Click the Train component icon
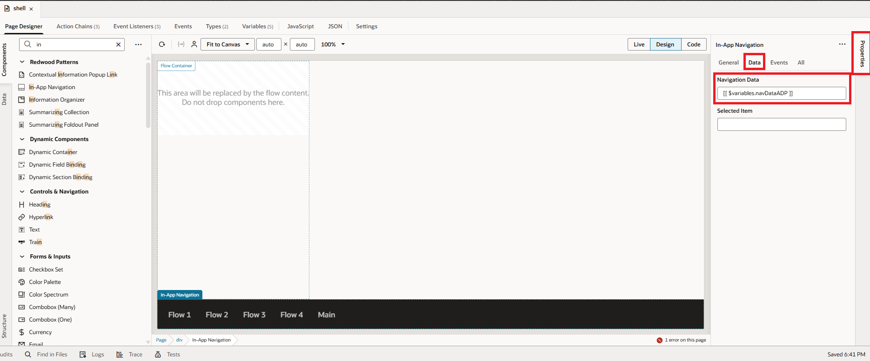 (x=21, y=242)
